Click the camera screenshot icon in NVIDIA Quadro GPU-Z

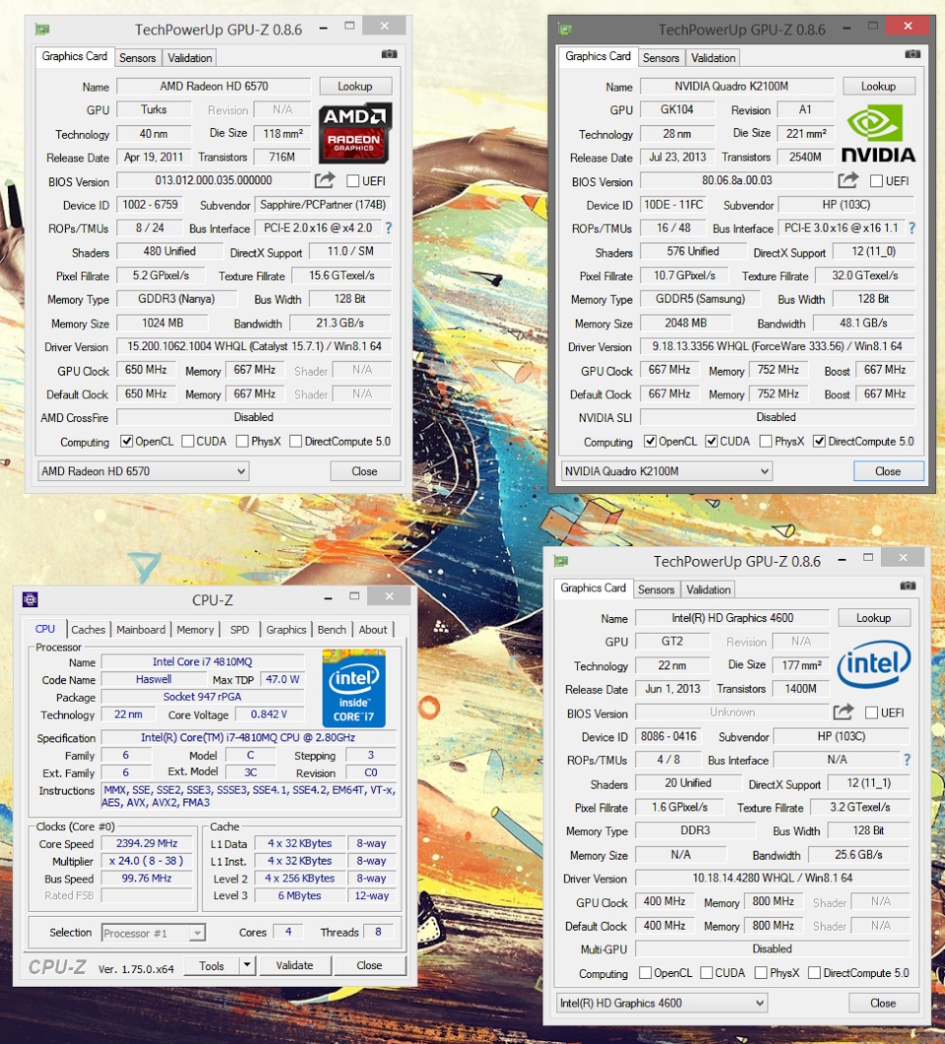tap(913, 54)
